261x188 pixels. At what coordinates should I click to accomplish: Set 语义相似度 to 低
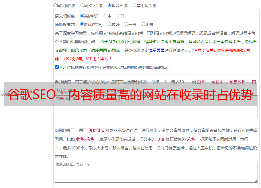pyautogui.click(x=118, y=16)
